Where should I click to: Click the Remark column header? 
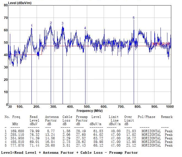click(x=167, y=117)
